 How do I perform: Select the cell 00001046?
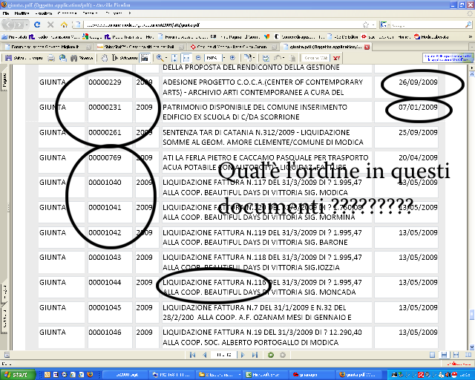click(x=105, y=332)
